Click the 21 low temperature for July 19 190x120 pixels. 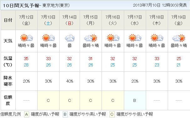[x=178, y=65]
